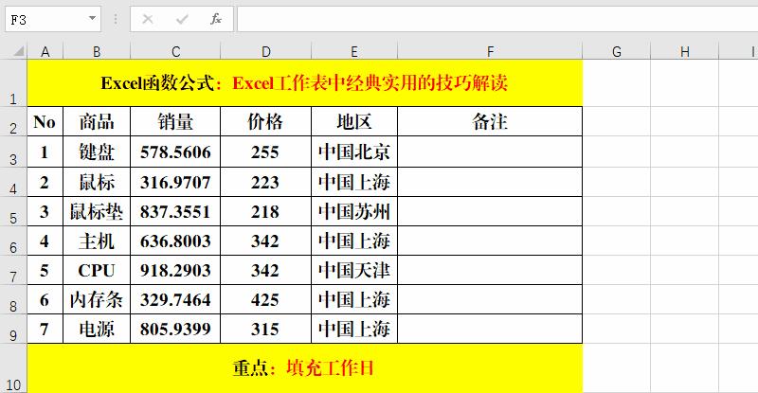The image size is (758, 393).
Task: Select the cell containing '中国北京'
Action: coord(354,152)
